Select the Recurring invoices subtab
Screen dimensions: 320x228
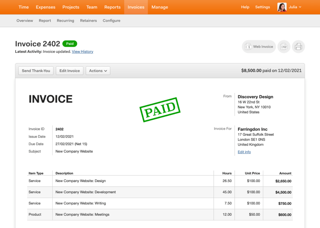(66, 21)
